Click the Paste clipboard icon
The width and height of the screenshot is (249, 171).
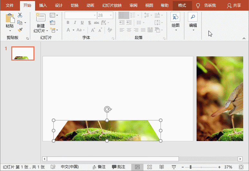tap(10, 18)
